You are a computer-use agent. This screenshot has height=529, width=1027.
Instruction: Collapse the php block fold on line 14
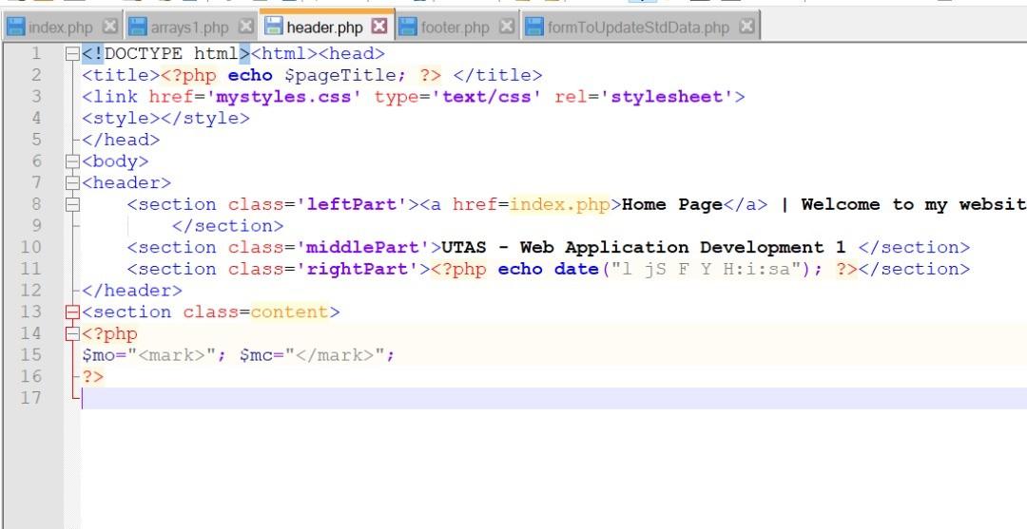tap(72, 334)
